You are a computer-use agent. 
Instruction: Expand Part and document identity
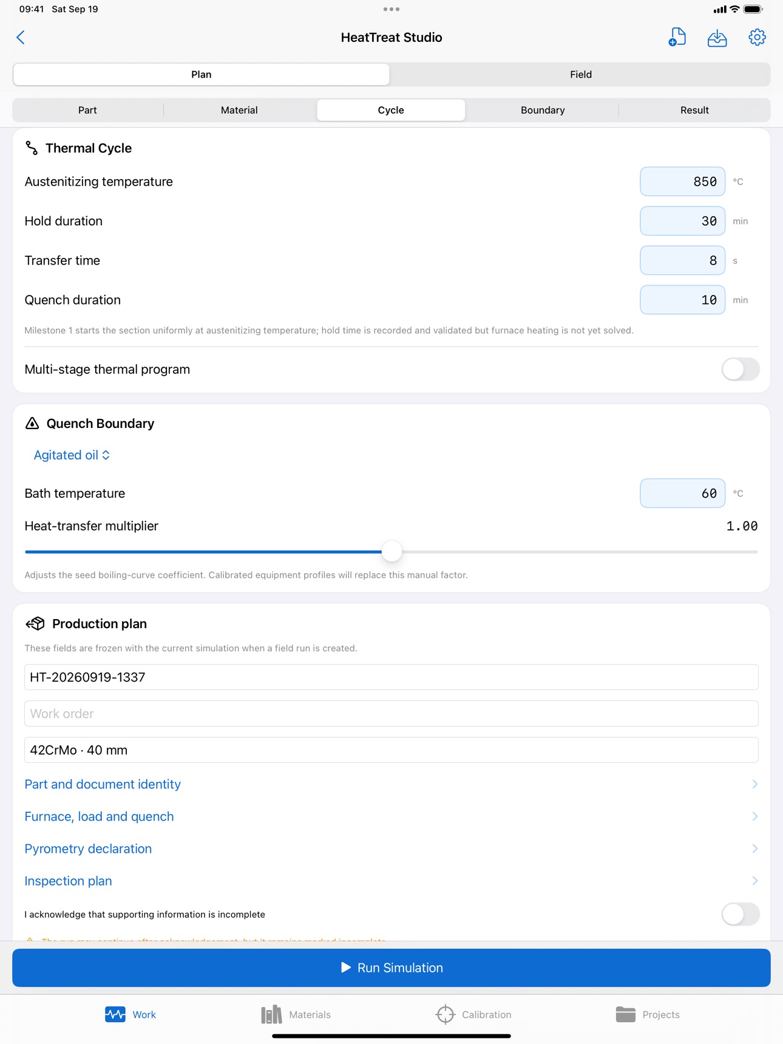click(391, 784)
